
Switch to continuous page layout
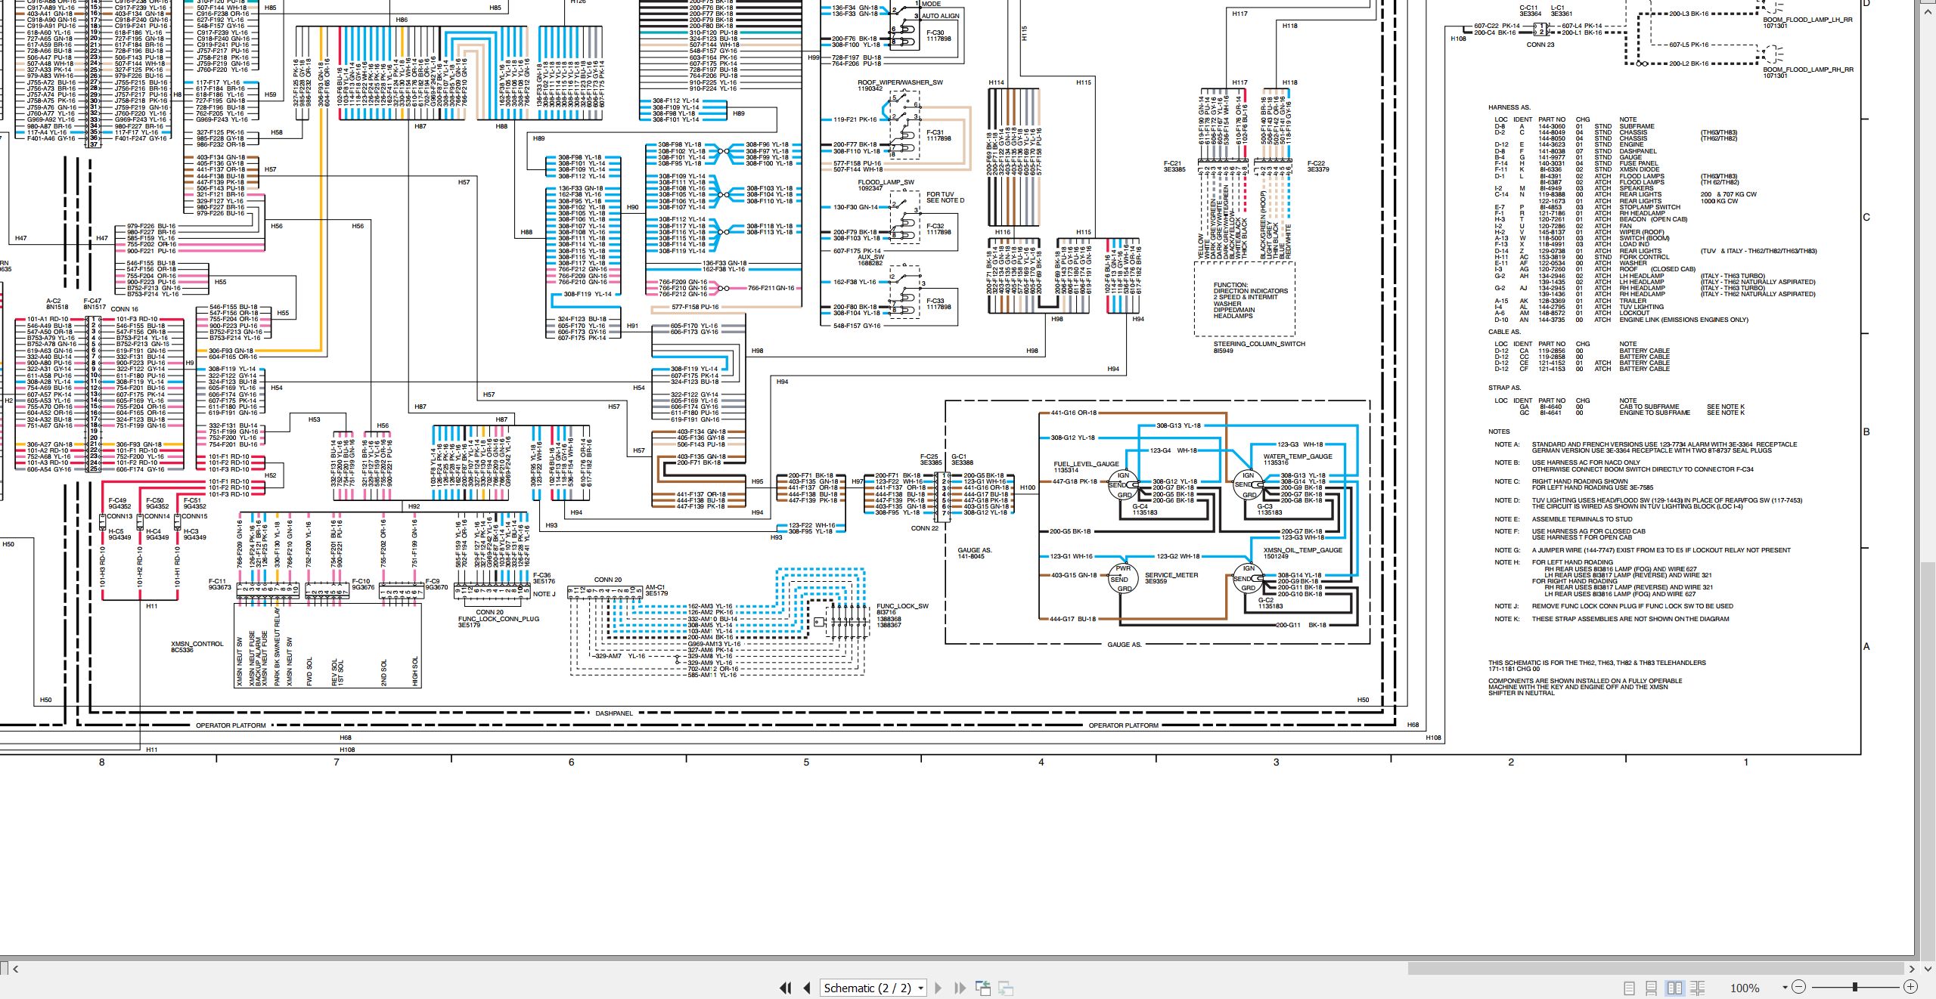pos(1651,988)
